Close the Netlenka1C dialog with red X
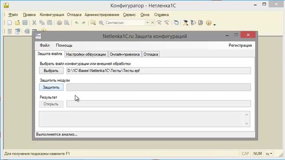Viewport: 285px width, 160px height. [248, 35]
